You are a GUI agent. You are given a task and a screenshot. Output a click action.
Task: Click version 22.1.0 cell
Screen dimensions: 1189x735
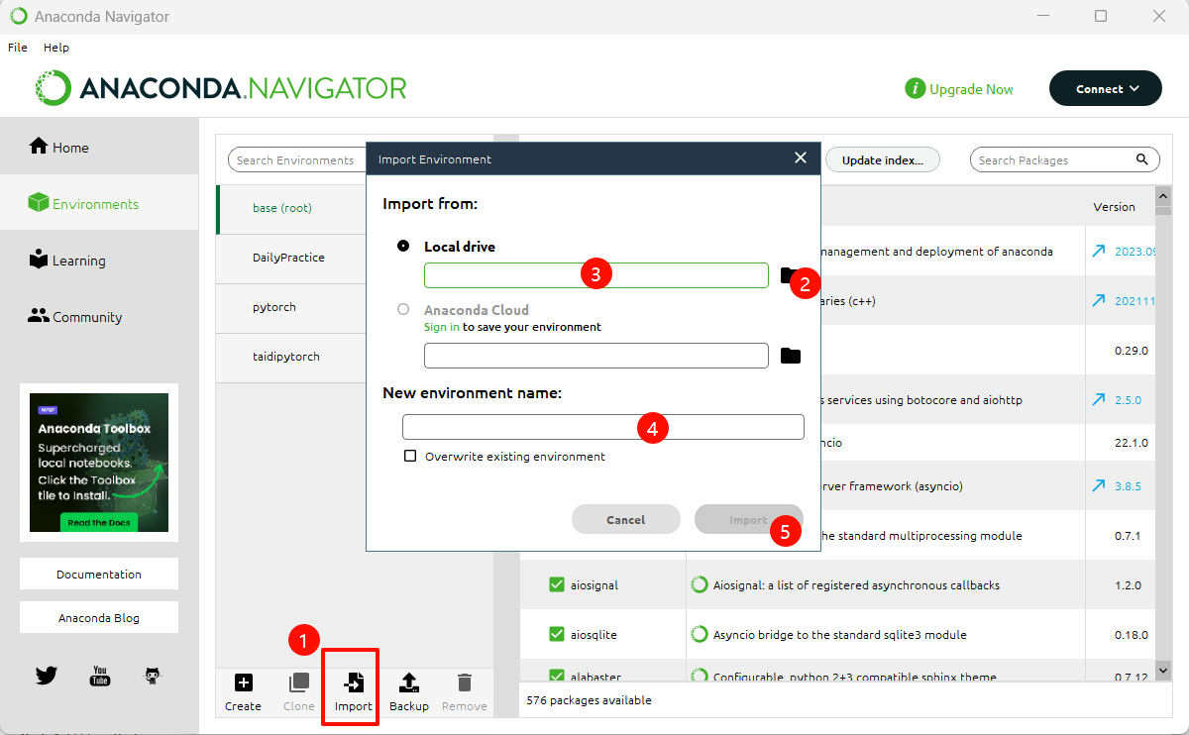pyautogui.click(x=1132, y=443)
